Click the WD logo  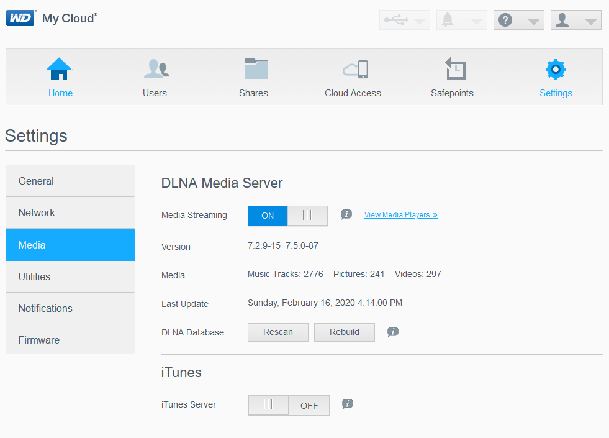pos(20,18)
